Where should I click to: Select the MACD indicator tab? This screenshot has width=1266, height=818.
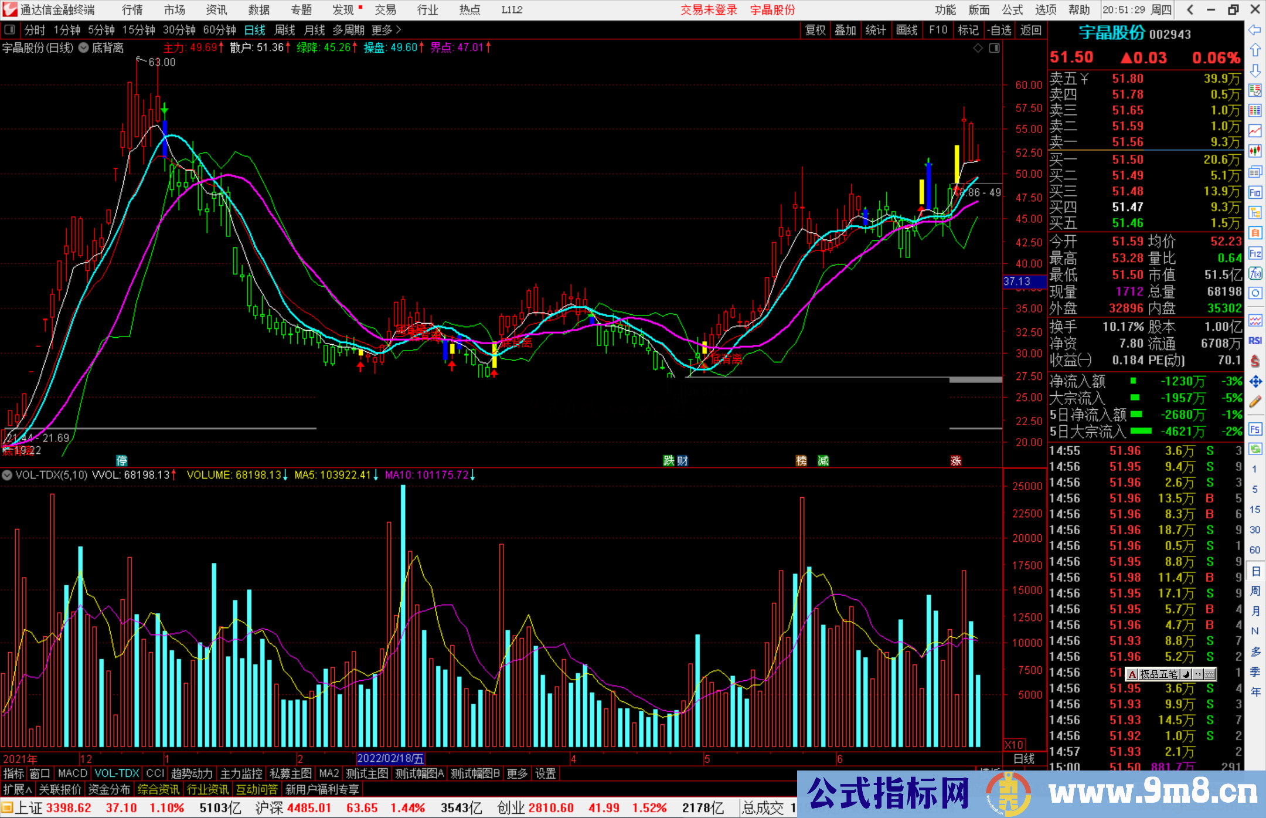point(73,773)
